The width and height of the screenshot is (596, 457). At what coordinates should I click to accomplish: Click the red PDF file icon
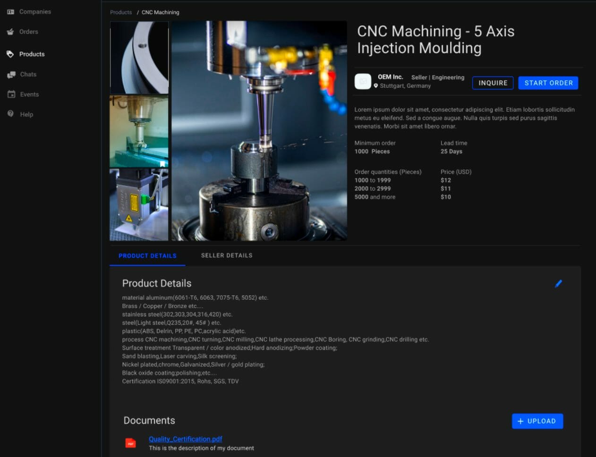click(x=130, y=443)
